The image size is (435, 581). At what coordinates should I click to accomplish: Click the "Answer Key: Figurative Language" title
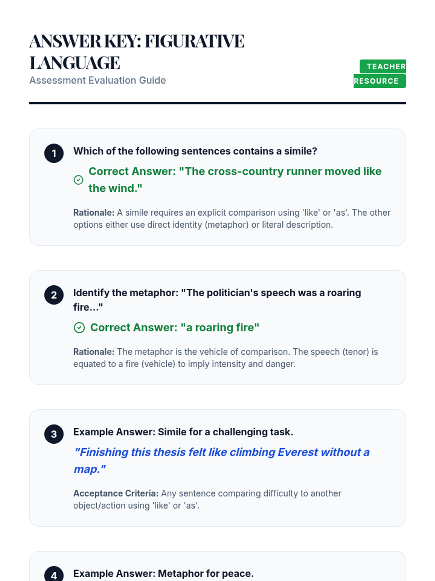(x=137, y=52)
